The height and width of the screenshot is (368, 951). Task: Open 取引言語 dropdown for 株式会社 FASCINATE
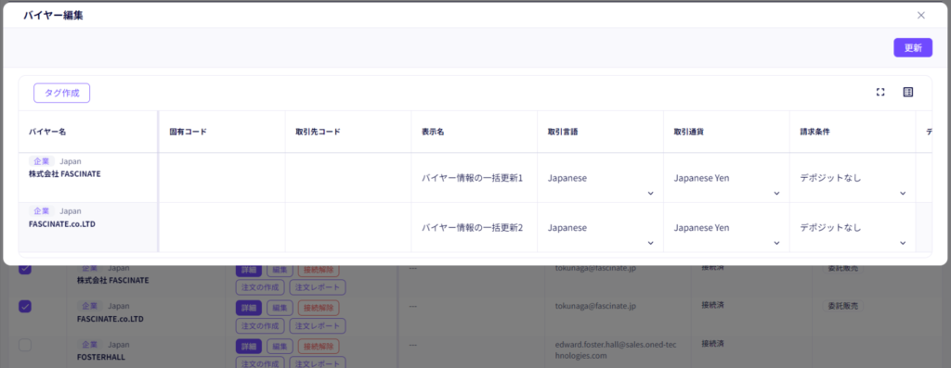point(601,179)
